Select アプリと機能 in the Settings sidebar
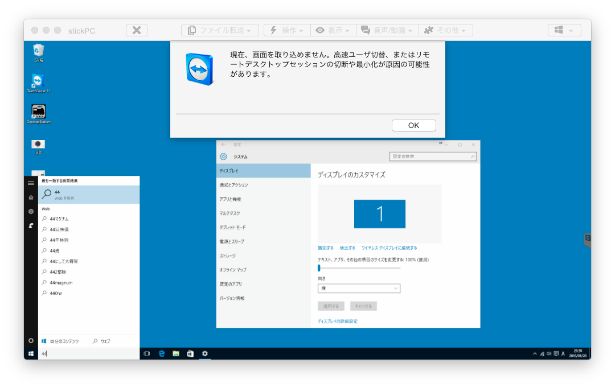615x388 pixels. (263, 199)
